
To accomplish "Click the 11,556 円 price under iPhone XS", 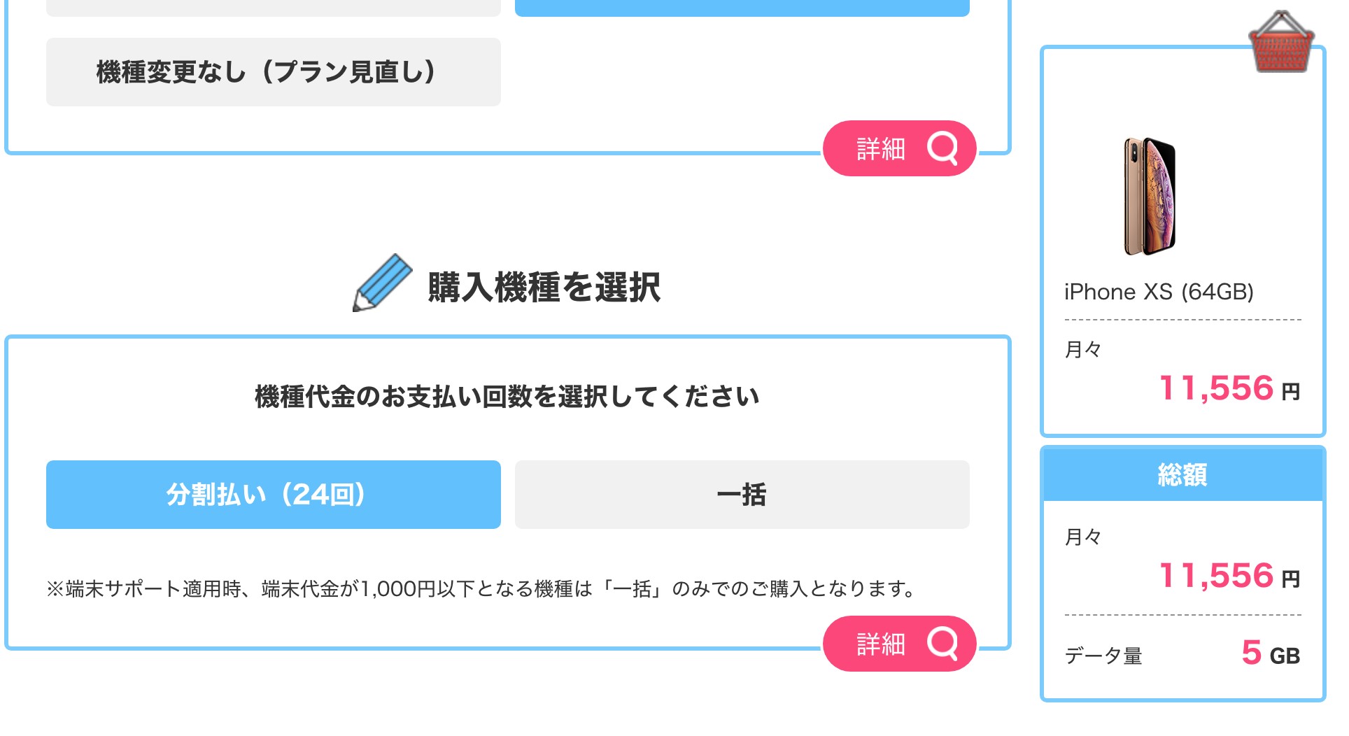I will 1229,388.
